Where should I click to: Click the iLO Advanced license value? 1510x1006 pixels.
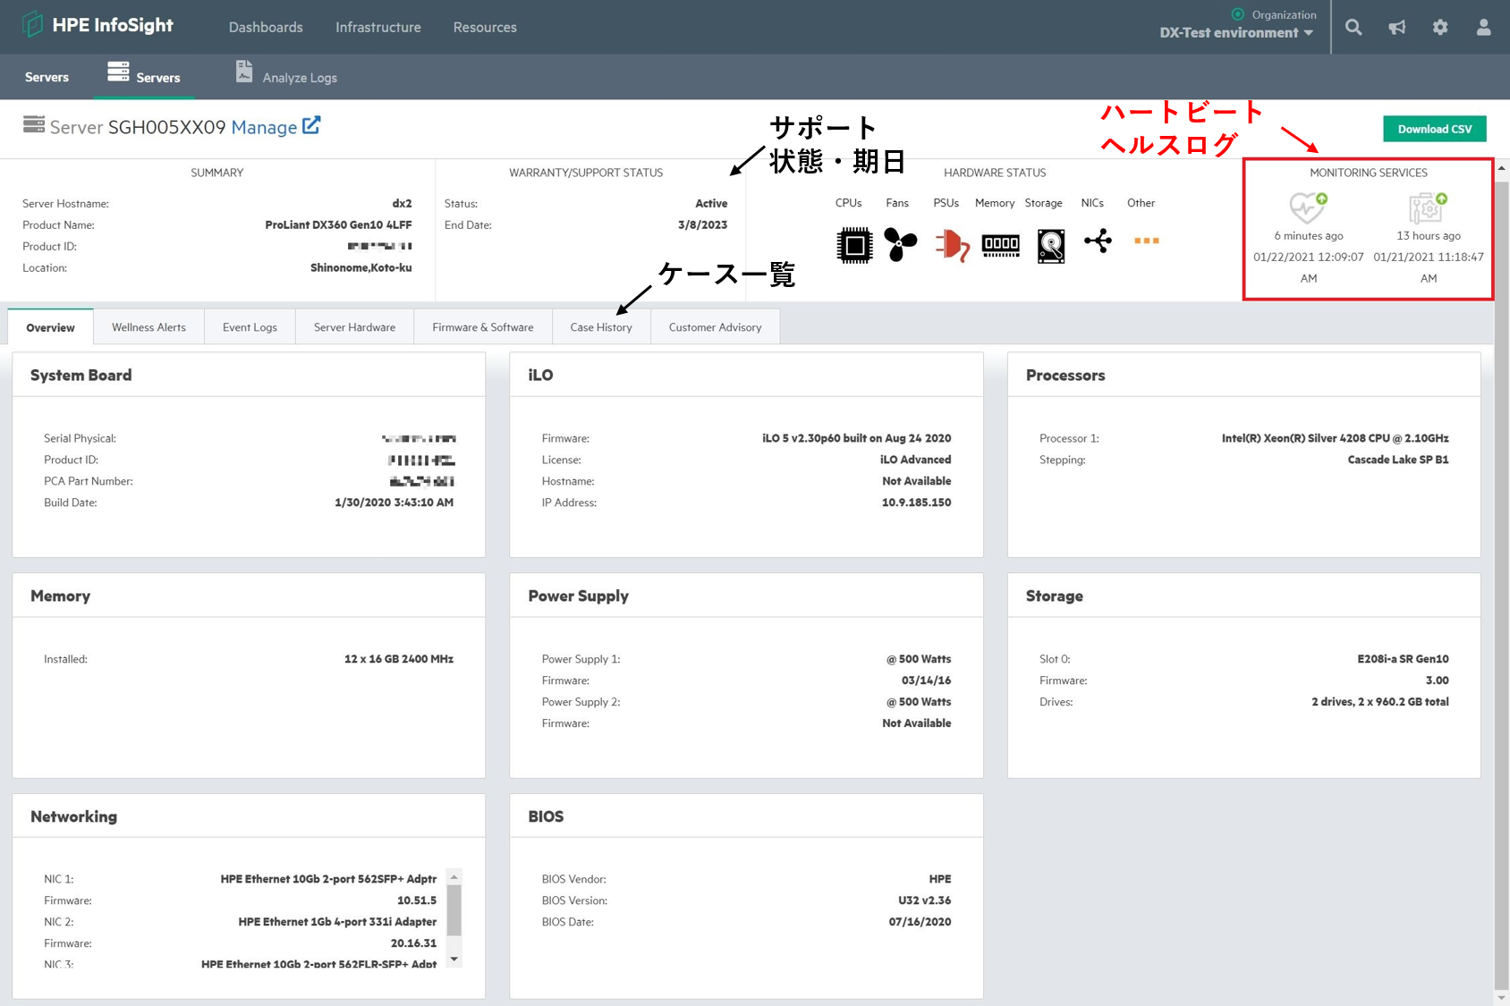pyautogui.click(x=915, y=460)
